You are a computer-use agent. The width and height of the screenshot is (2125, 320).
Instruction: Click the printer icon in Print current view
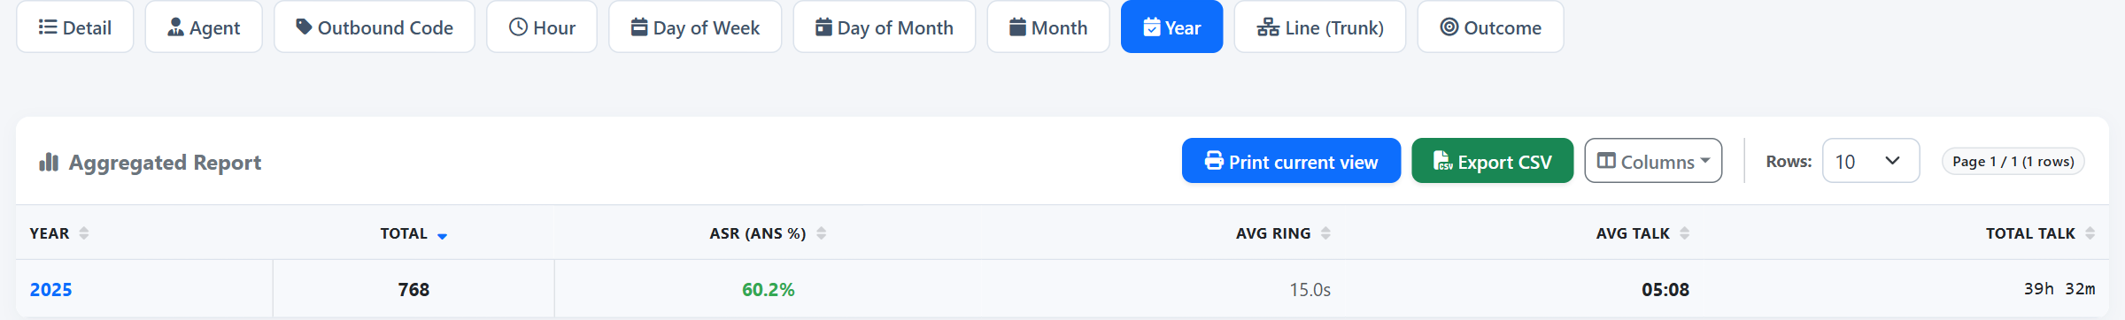(x=1214, y=161)
